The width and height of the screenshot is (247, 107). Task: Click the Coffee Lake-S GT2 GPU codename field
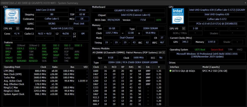217,19
